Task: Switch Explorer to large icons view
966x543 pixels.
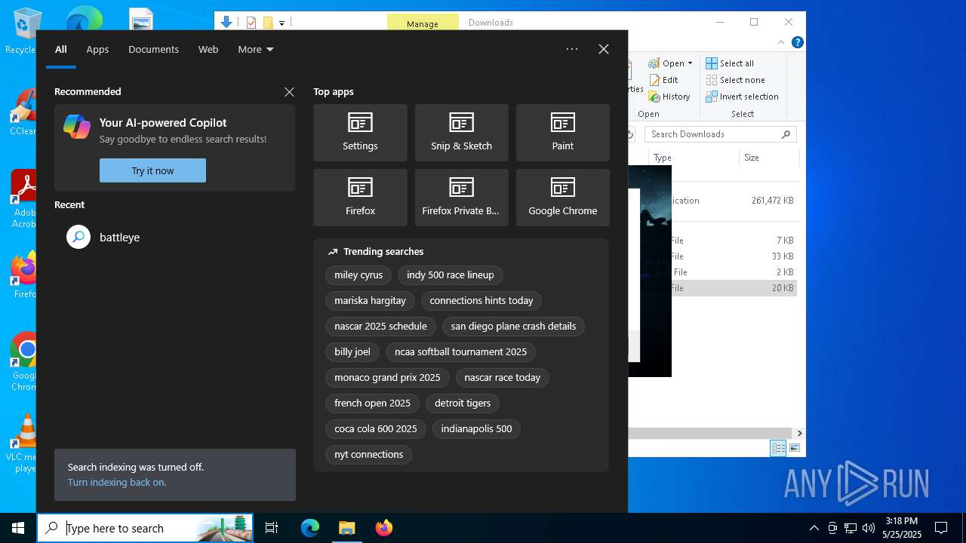Action: pos(795,448)
